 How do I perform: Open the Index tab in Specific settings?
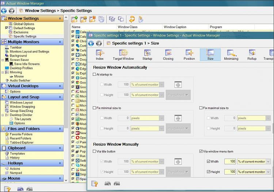pyautogui.click(x=100, y=55)
